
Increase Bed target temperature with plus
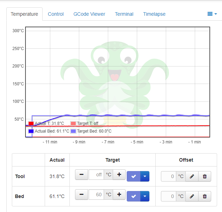click(x=119, y=195)
